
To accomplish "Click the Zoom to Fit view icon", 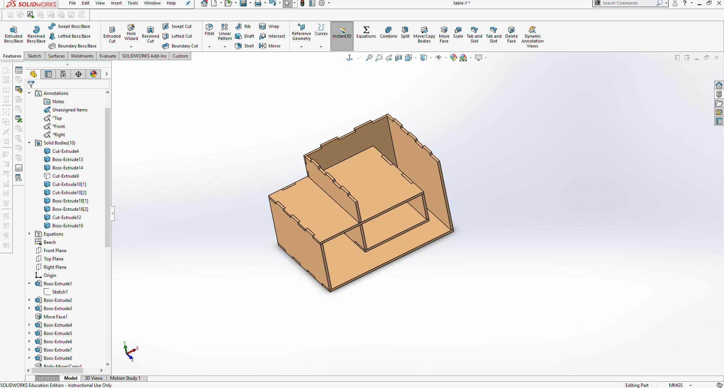I will point(369,58).
